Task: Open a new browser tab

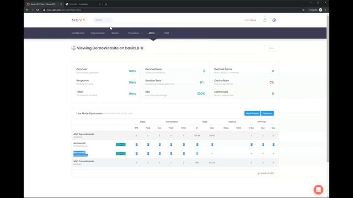Action: 106,4
